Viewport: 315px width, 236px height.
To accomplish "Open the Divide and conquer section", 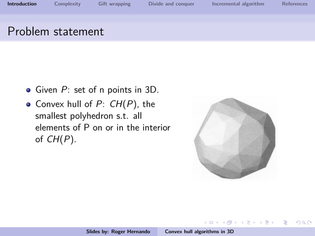I will [171, 4].
